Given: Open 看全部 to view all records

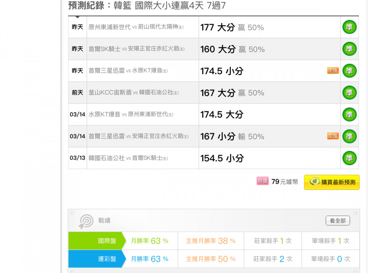Looking at the screenshot, I should coord(337,221).
